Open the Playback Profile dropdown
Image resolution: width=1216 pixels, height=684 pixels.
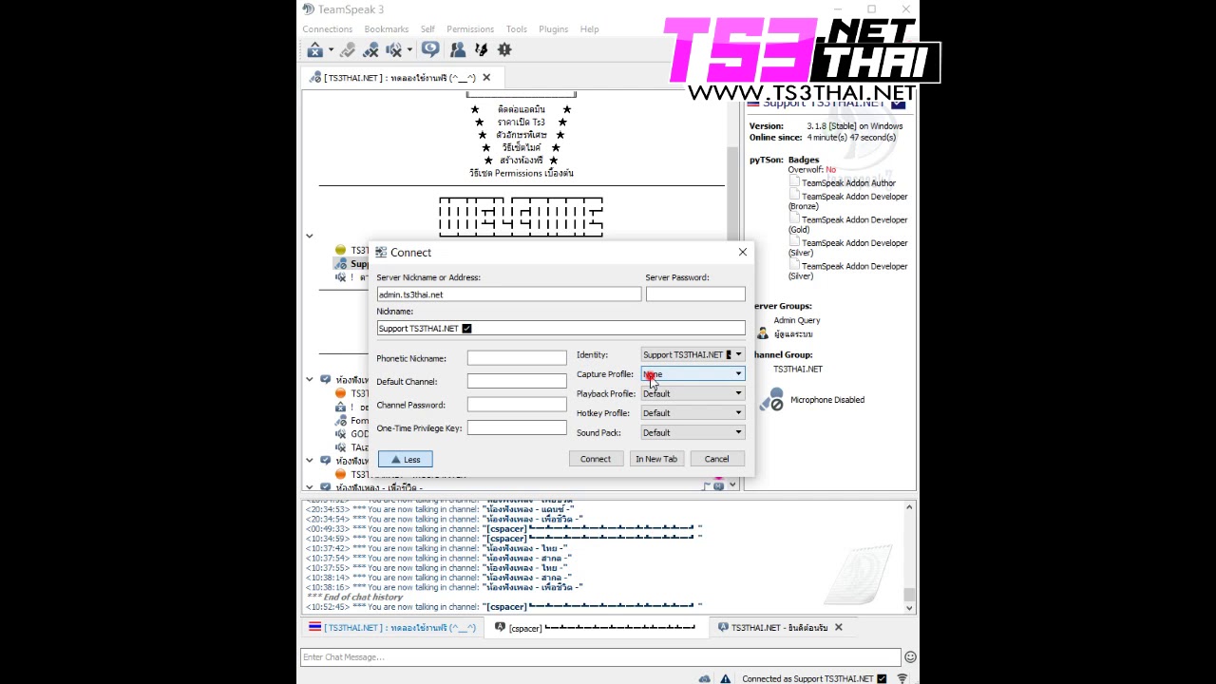[693, 393]
